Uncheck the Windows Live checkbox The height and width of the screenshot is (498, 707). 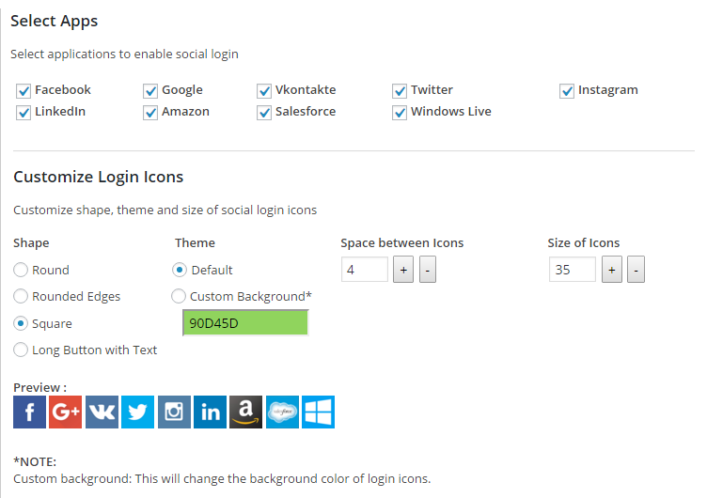[x=400, y=113]
